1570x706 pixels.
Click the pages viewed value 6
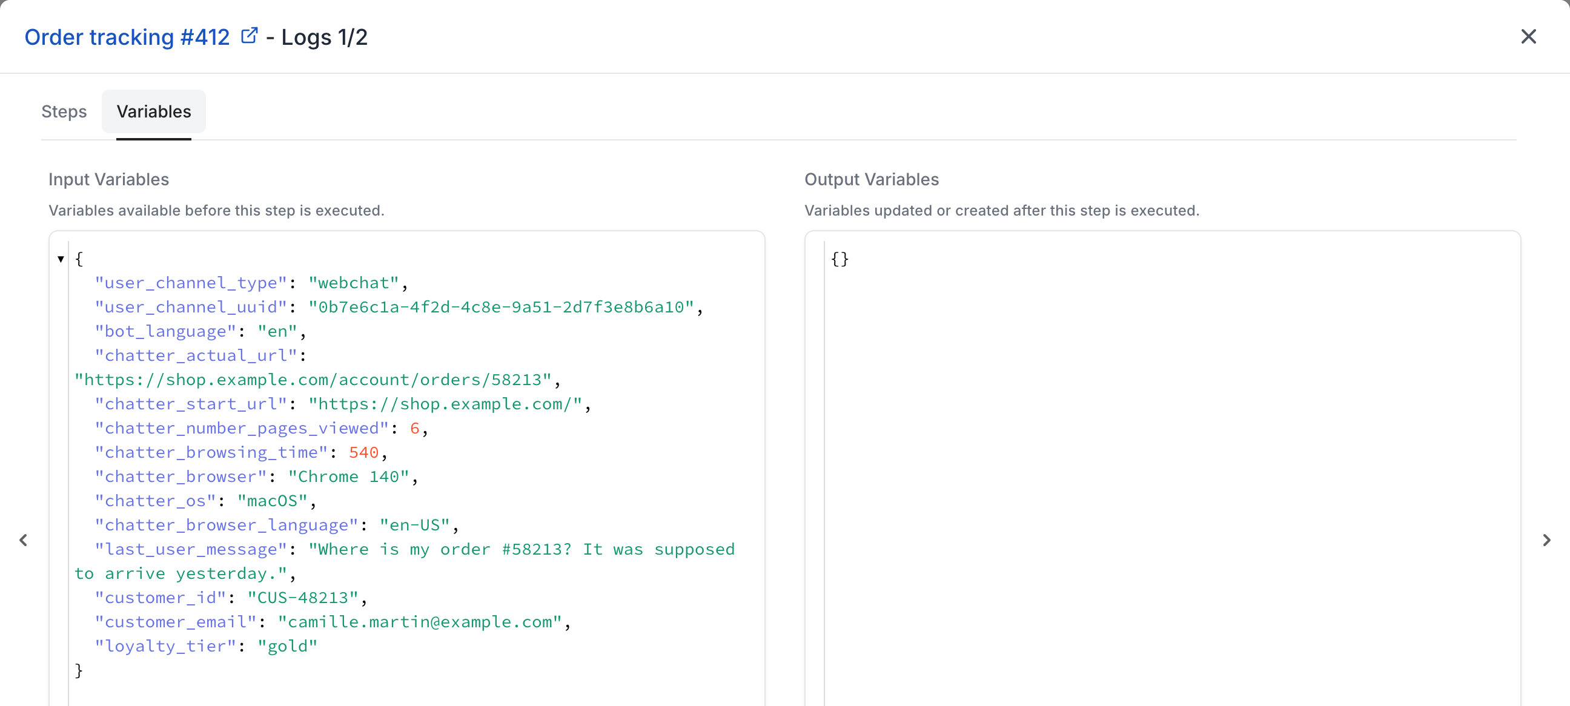tap(414, 428)
